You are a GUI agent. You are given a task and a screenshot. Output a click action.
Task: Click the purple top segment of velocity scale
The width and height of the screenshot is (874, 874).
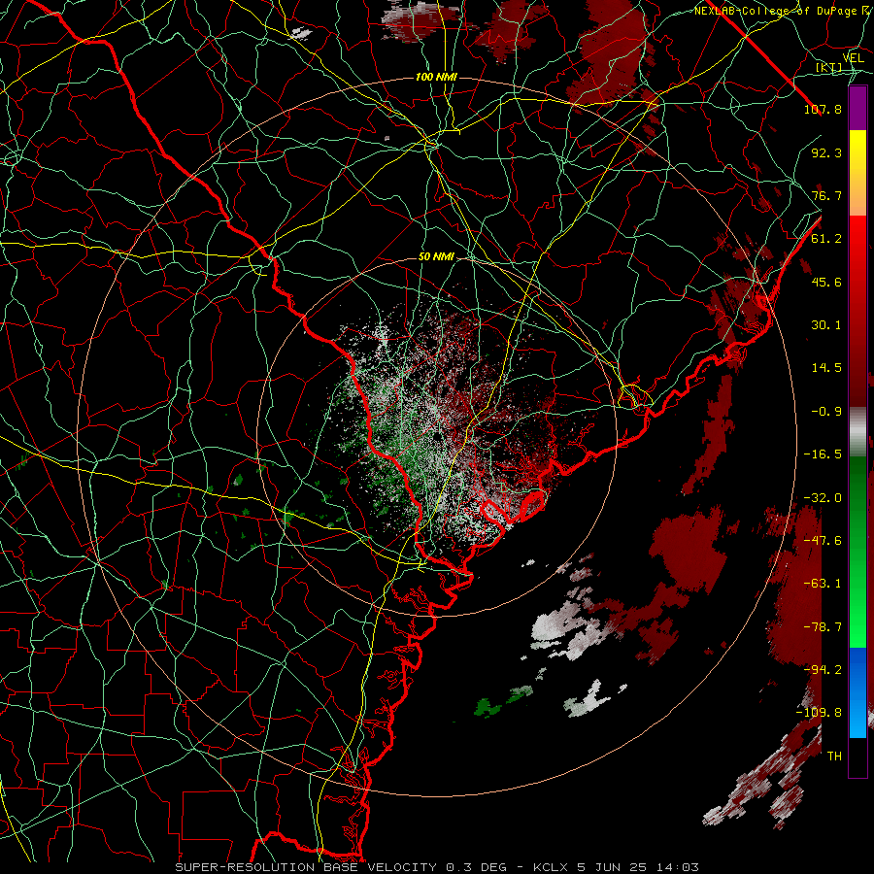pos(857,108)
